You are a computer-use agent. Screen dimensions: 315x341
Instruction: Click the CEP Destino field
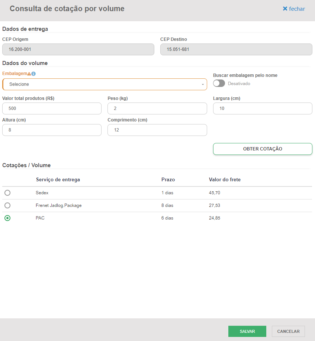(x=236, y=49)
